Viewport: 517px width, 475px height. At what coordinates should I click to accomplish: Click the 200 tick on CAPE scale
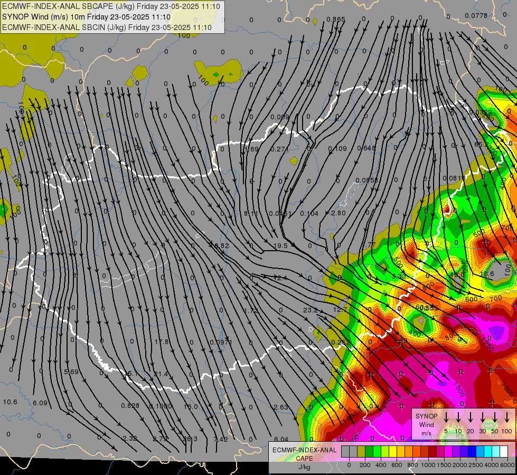coord(365,465)
